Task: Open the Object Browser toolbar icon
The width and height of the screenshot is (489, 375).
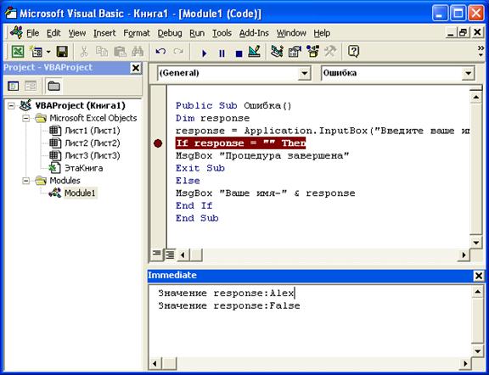Action: coord(312,52)
